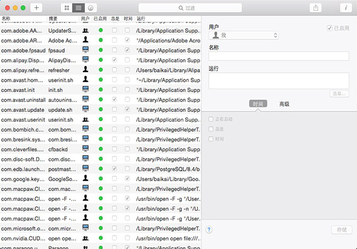
Task: Select the postmast... summary cell
Action: point(62,169)
